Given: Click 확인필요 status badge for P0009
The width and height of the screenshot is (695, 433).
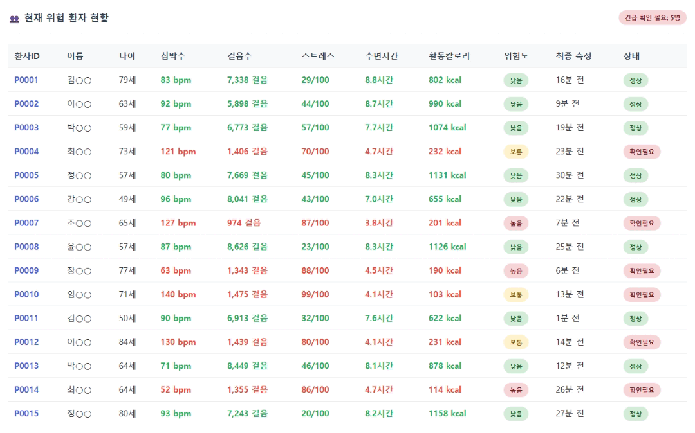Looking at the screenshot, I should click(642, 271).
